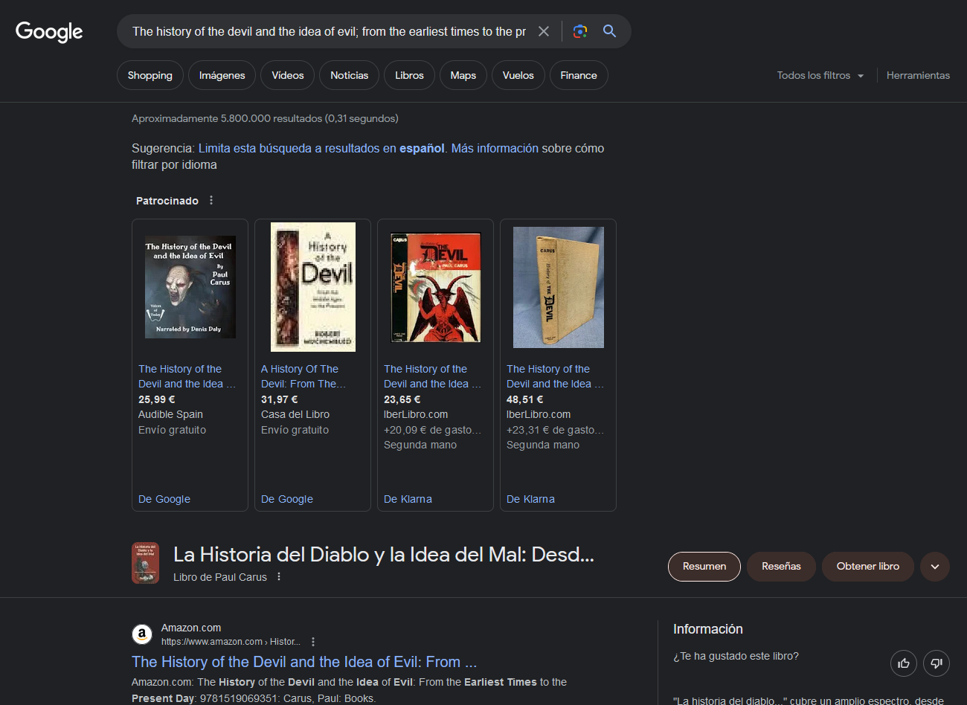Click the magnifier search icon
The width and height of the screenshot is (967, 705).
[x=609, y=31]
